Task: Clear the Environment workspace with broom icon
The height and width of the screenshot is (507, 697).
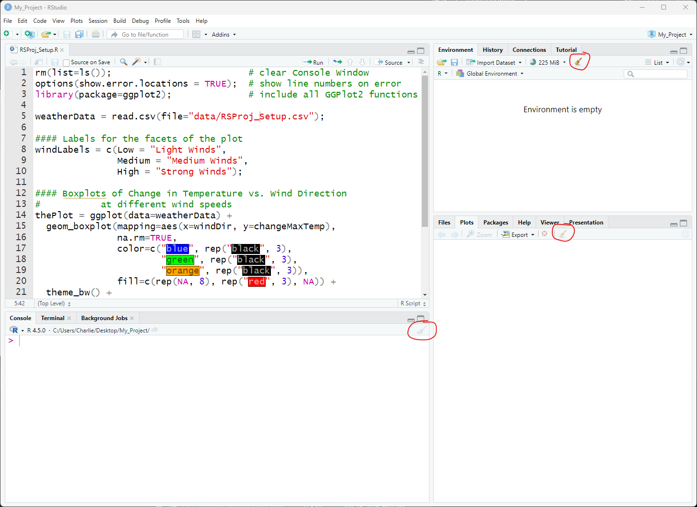Action: [578, 62]
